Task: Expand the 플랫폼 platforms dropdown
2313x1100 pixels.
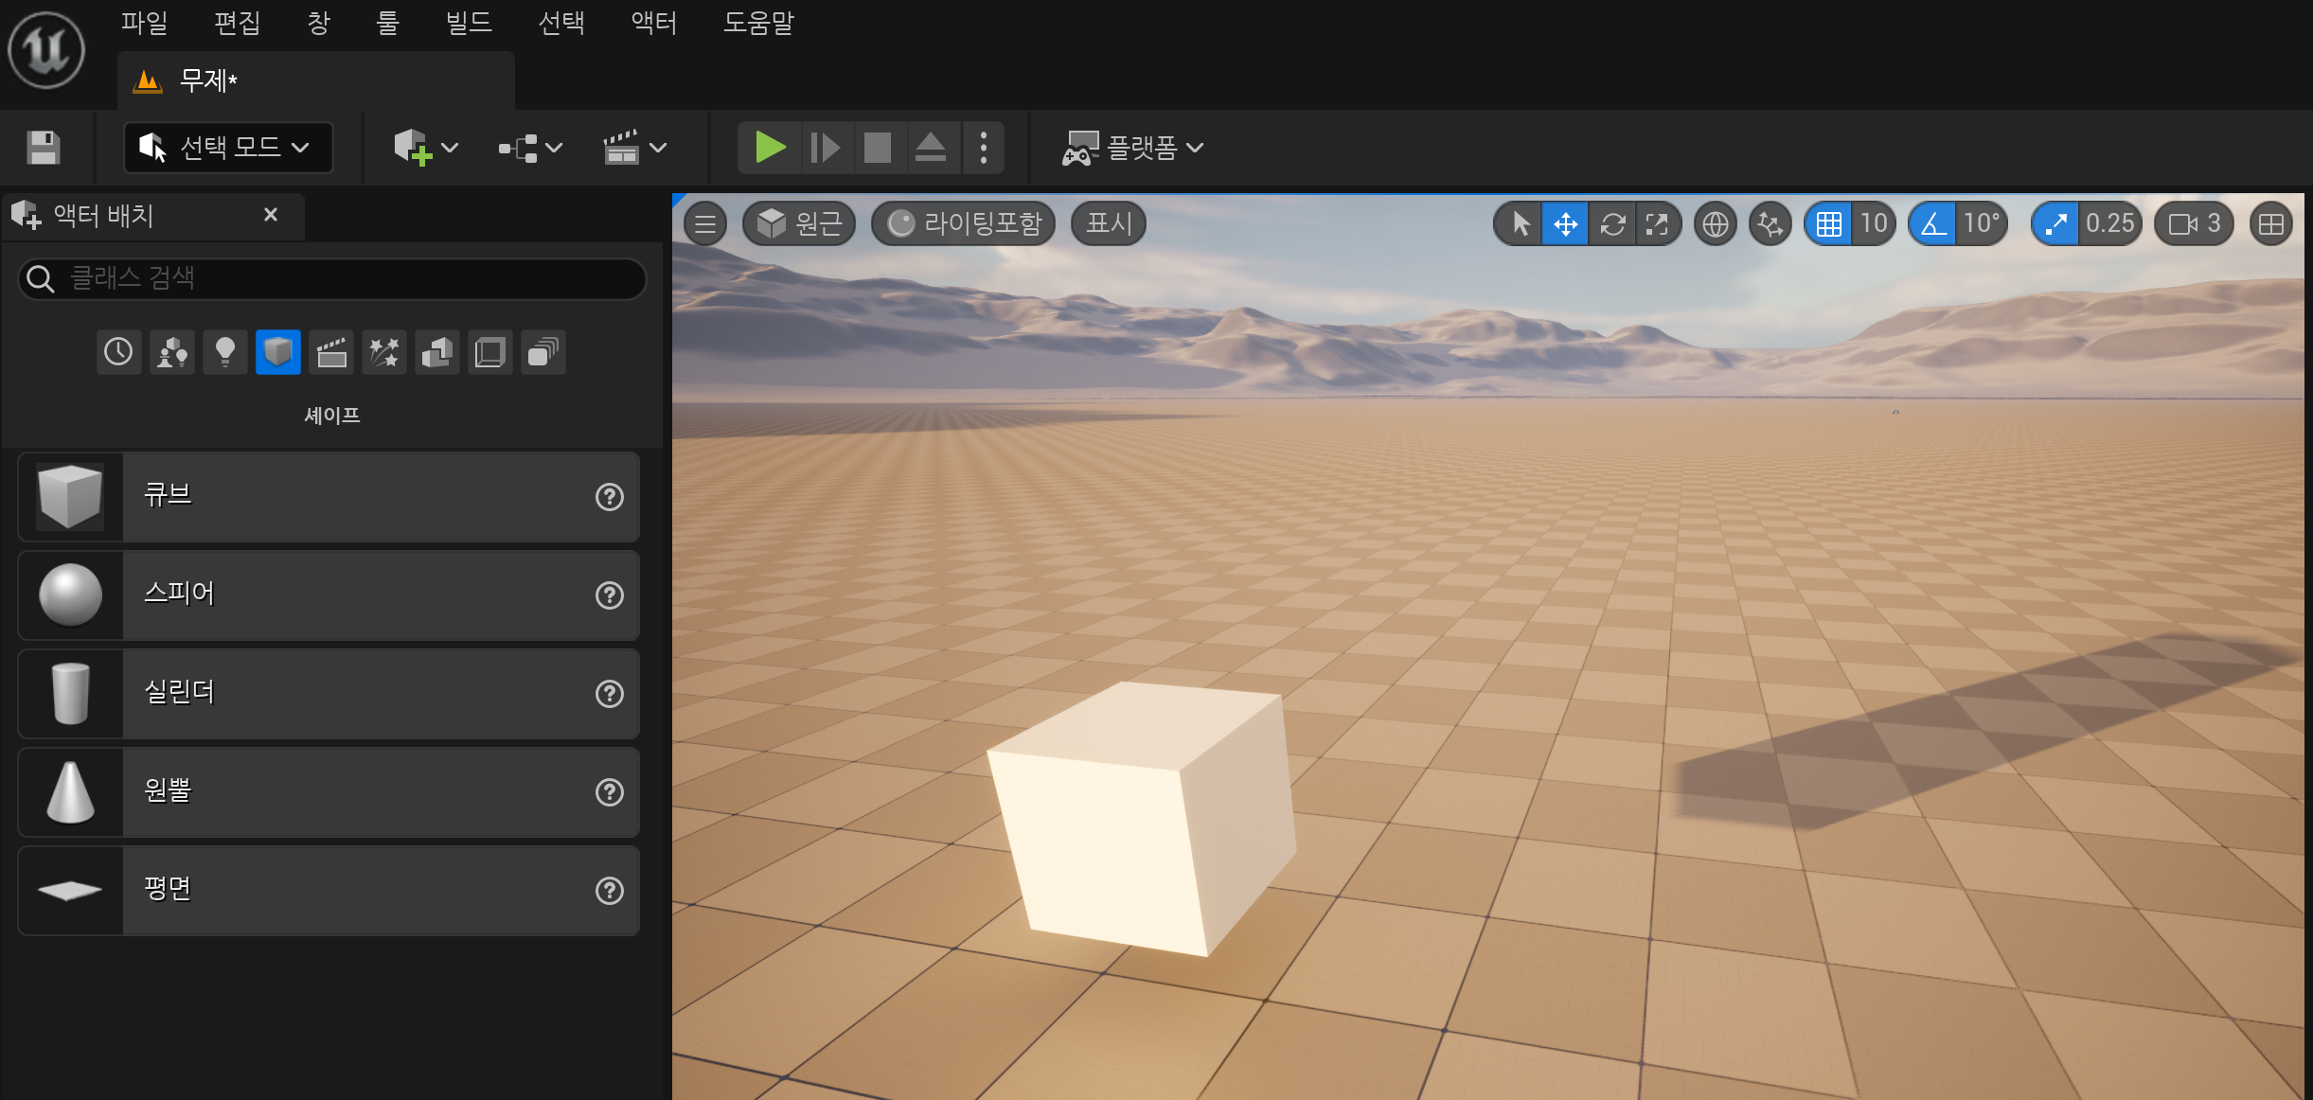Action: (1133, 148)
